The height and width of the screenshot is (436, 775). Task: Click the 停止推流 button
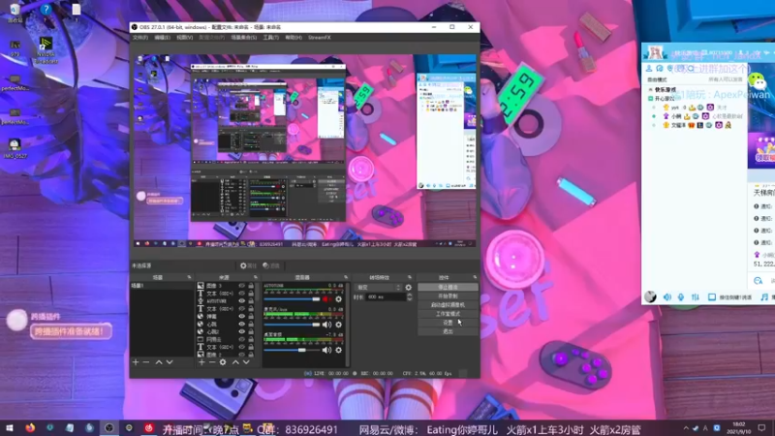pos(448,287)
